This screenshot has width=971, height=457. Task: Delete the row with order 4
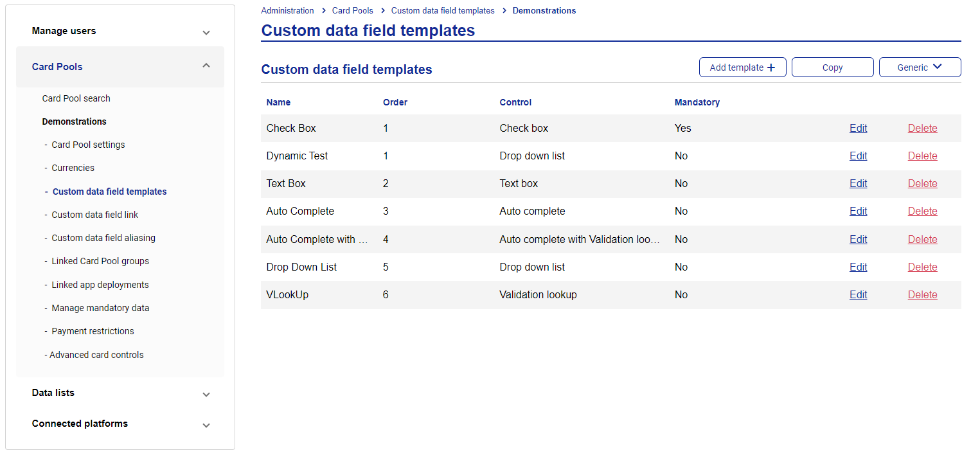922,239
